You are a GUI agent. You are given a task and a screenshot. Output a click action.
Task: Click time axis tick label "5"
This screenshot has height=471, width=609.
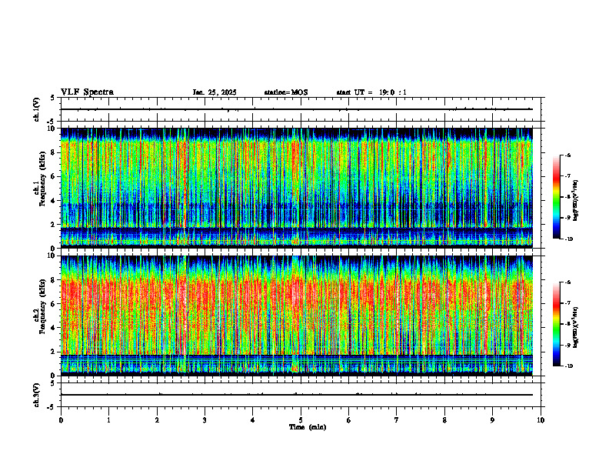pyautogui.click(x=301, y=420)
